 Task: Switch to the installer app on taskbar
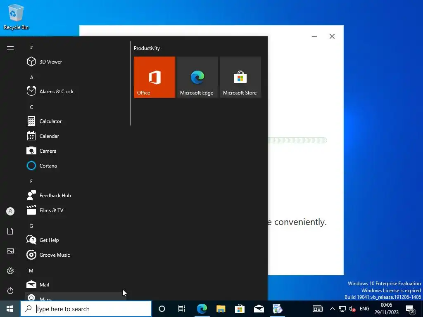pos(277,309)
